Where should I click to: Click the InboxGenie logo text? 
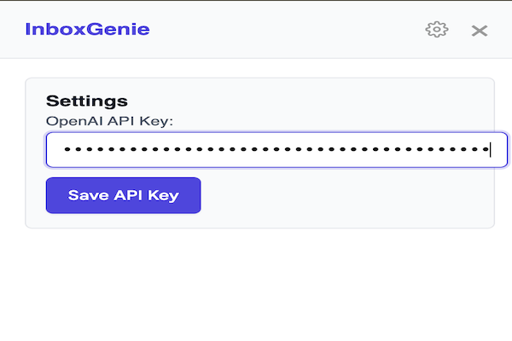coord(88,29)
